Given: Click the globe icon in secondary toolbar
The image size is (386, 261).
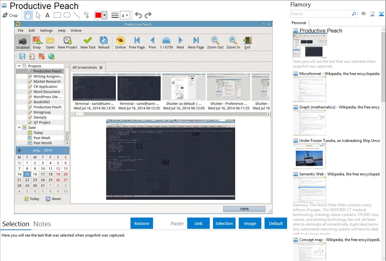Looking at the screenshot, I should click(x=52, y=57).
